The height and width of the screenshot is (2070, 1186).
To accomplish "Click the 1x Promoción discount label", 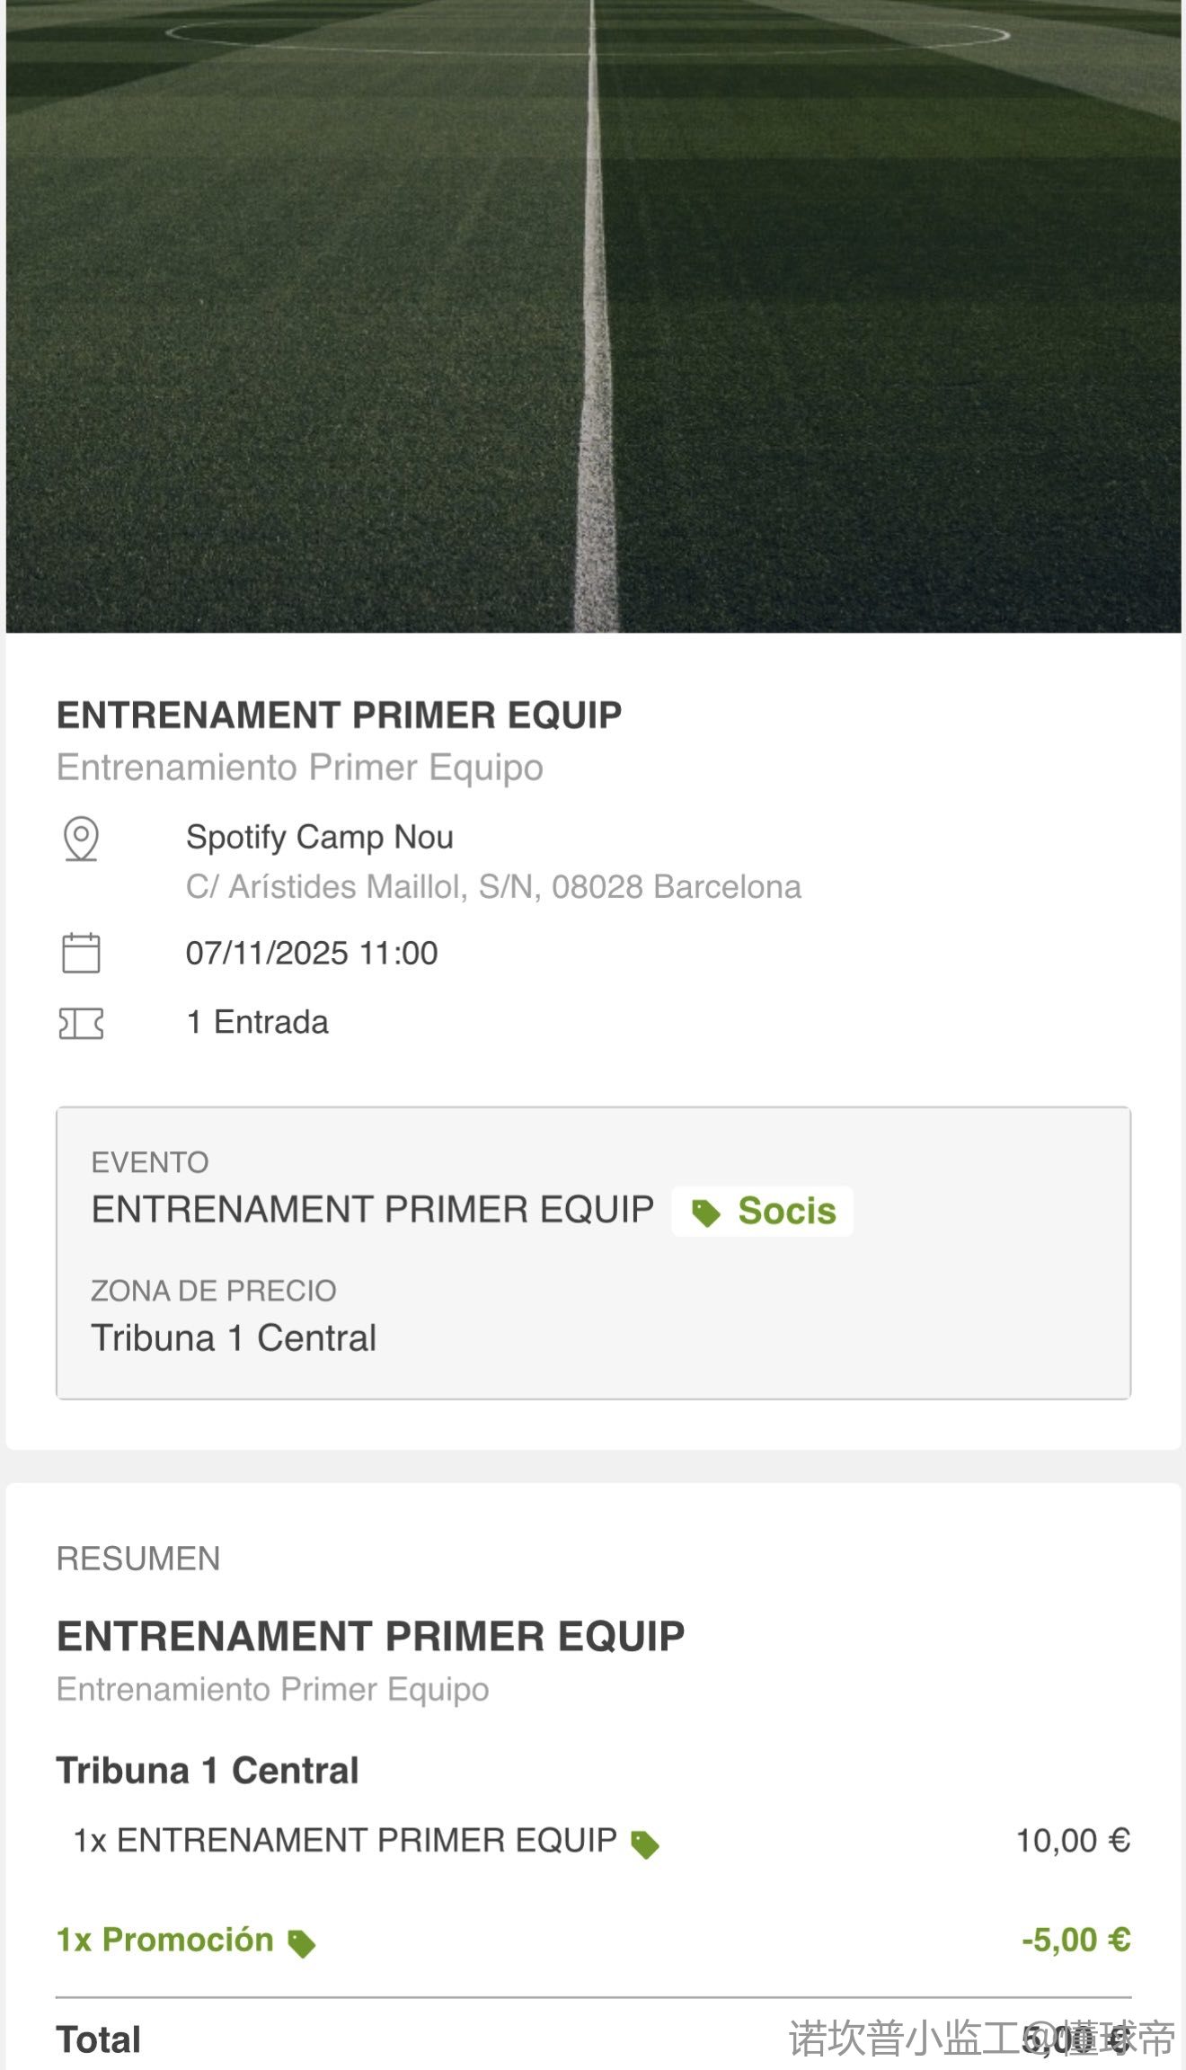I will click(x=165, y=1940).
